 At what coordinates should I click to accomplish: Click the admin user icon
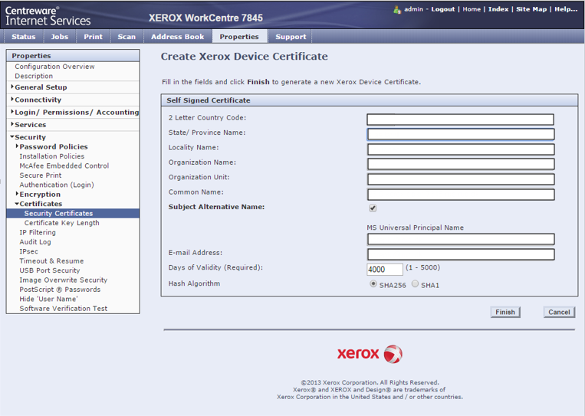click(x=397, y=9)
